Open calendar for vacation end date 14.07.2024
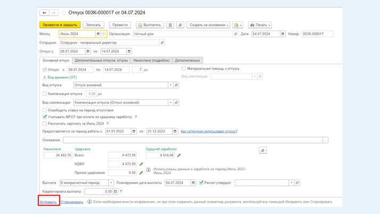 click(129, 52)
